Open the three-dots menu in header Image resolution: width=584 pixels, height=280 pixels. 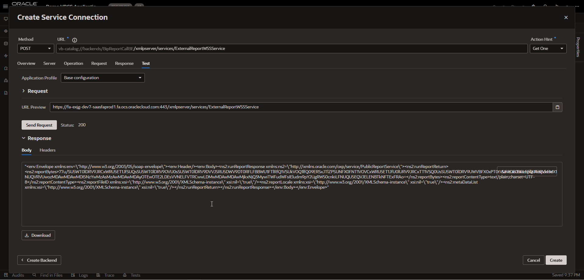tap(577, 6)
